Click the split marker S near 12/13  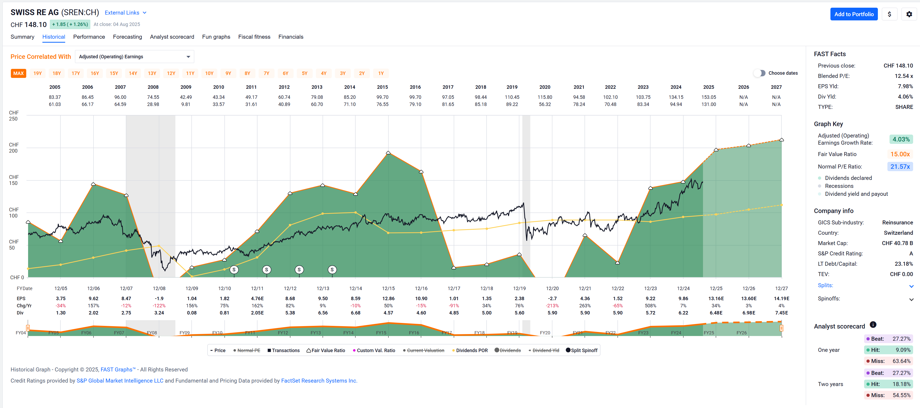point(332,269)
